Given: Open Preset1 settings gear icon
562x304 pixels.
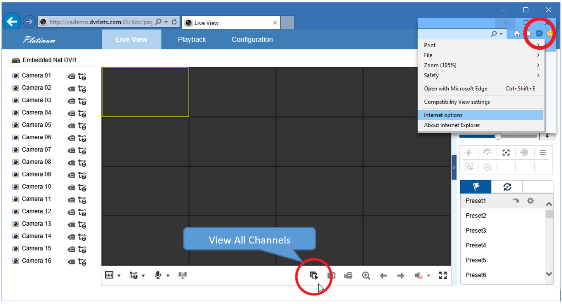Looking at the screenshot, I should click(530, 201).
